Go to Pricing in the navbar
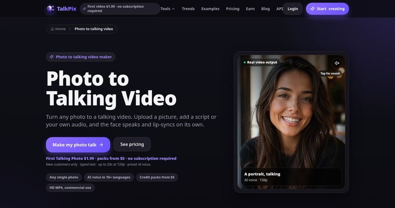This screenshot has width=395, height=208. click(233, 9)
